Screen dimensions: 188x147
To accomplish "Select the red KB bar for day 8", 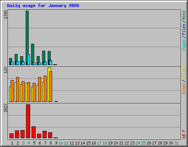I will click(50, 135).
